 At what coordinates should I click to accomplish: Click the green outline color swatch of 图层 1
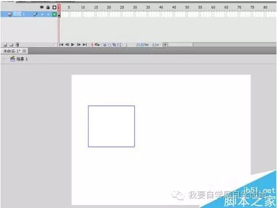click(x=54, y=14)
